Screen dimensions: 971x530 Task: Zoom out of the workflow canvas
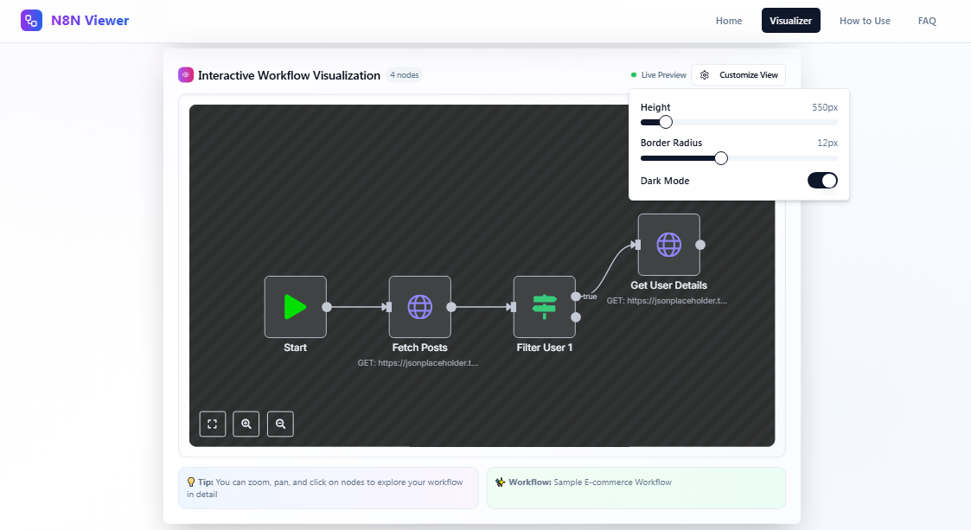(x=280, y=424)
